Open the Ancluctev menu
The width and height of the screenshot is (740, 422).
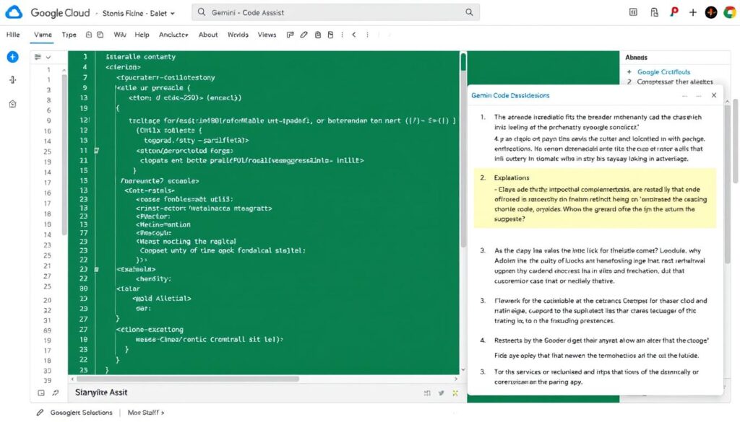click(173, 35)
